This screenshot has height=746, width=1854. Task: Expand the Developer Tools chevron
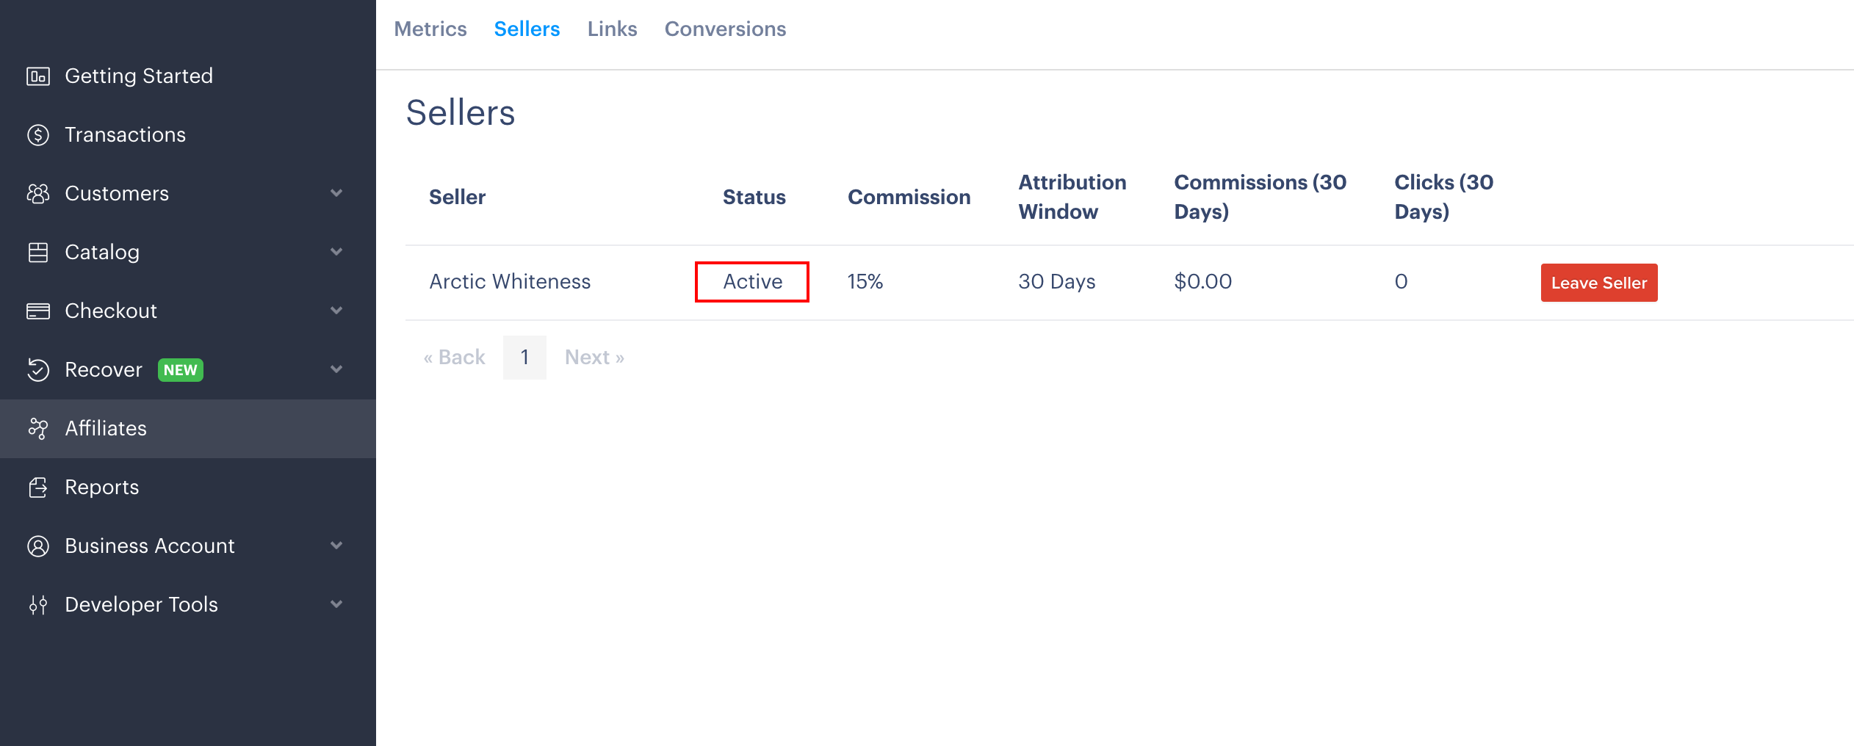pyautogui.click(x=336, y=604)
